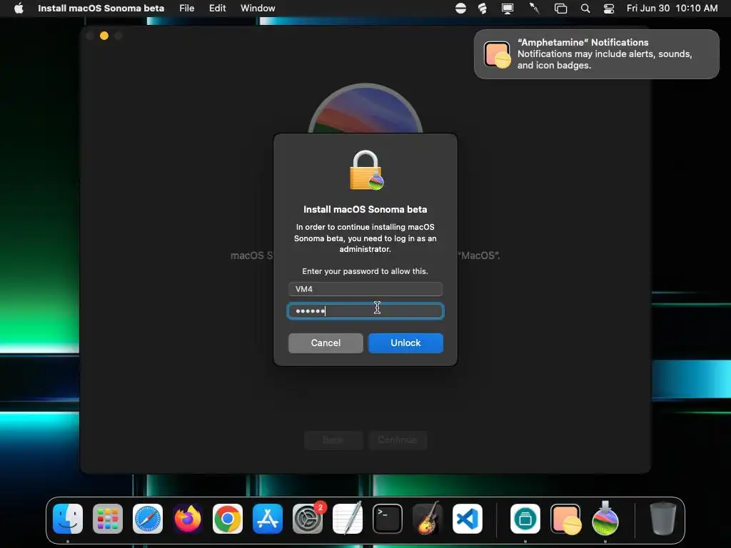The height and width of the screenshot is (548, 731).
Task: Launch Safari from the Dock
Action: point(148,519)
